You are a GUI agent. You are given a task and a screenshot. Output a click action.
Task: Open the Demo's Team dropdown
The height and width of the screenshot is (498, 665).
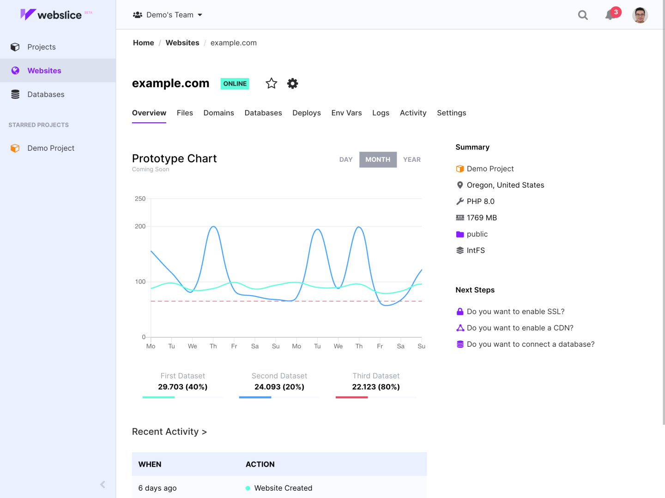point(168,14)
